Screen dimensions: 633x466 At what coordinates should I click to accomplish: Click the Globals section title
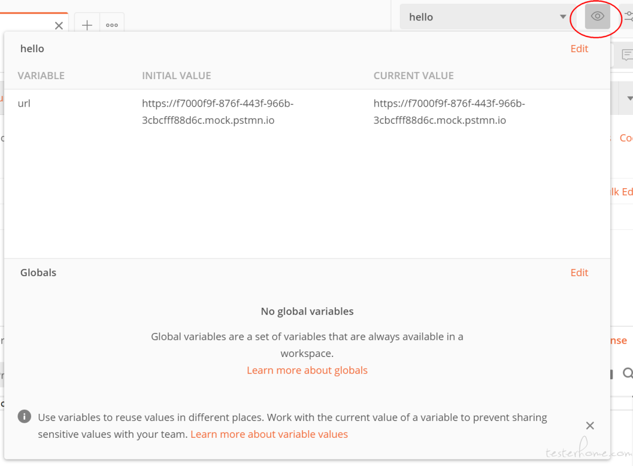[38, 273]
